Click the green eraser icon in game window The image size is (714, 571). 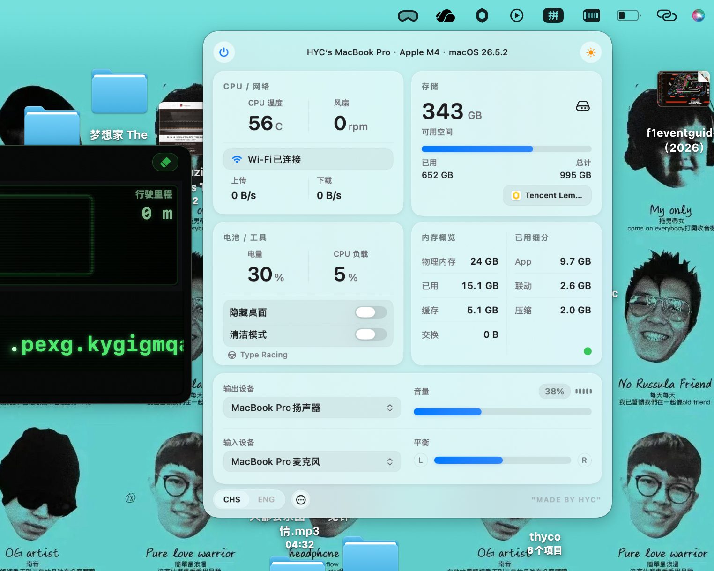coord(165,163)
